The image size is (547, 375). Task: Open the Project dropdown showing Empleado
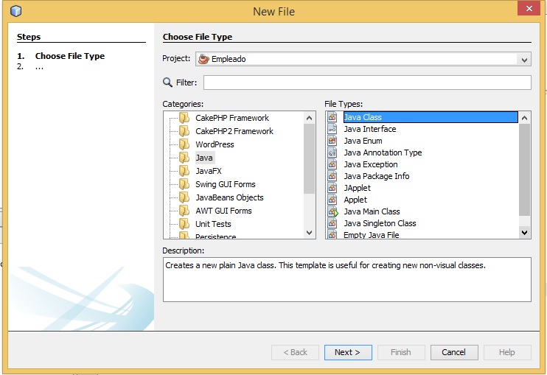click(524, 60)
